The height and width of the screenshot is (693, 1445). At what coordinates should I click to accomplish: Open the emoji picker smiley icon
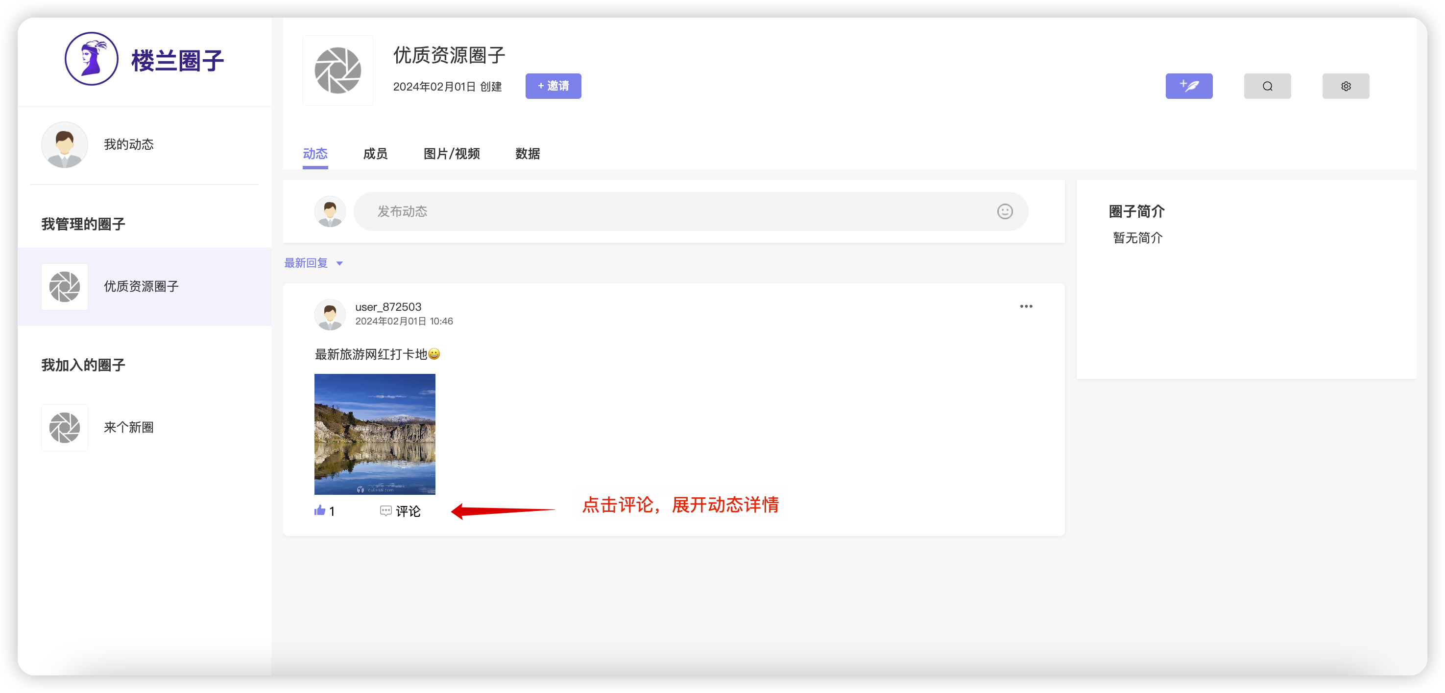[x=1005, y=211]
